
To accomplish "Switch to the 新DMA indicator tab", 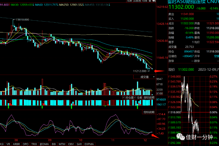I will click(x=44, y=144).
